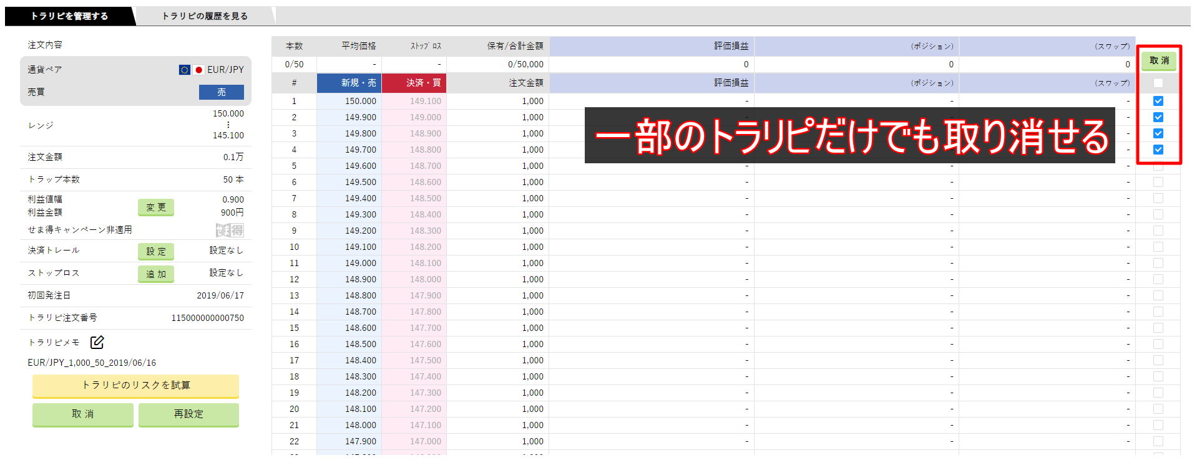
Task: Toggle the select-all checkbox in table header
Action: [1158, 83]
